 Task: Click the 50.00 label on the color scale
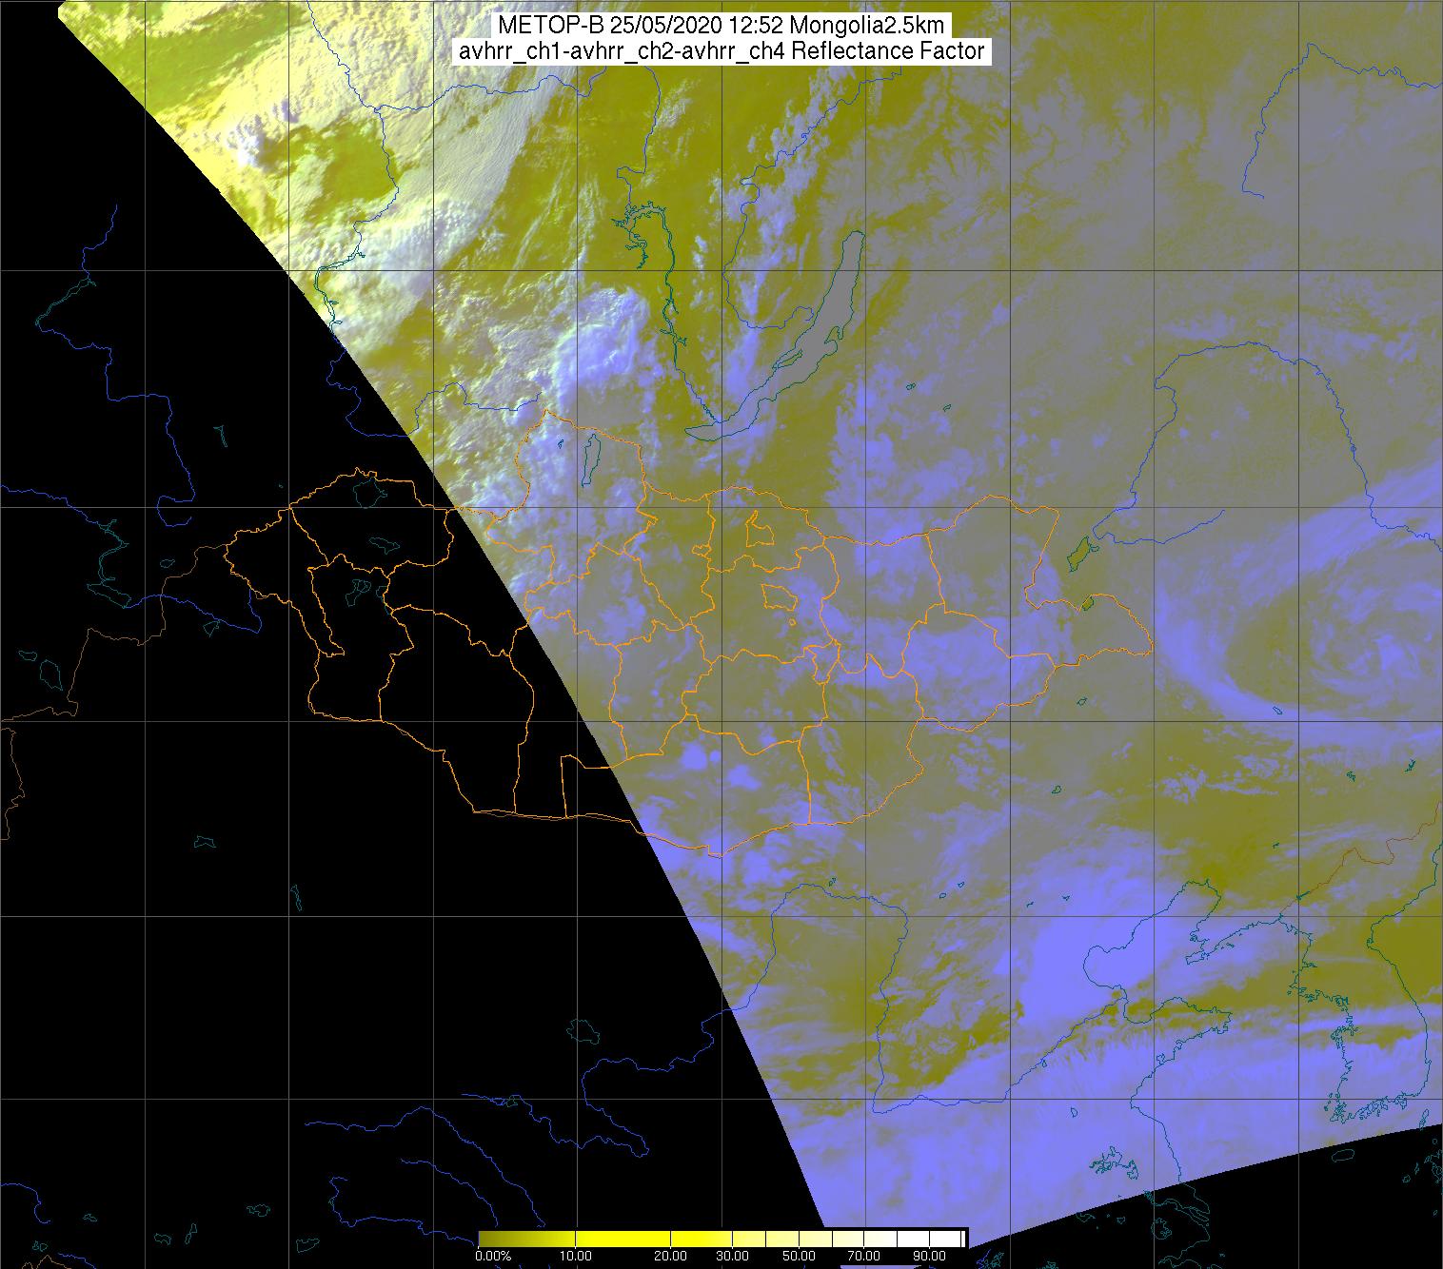tap(799, 1256)
